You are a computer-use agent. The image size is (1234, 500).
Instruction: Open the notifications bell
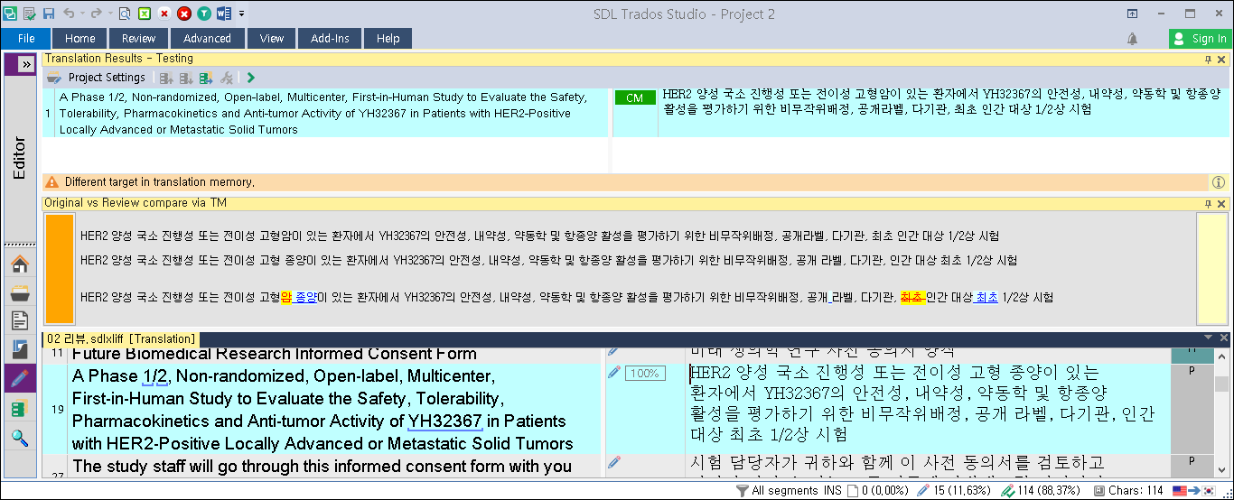[x=1132, y=39]
